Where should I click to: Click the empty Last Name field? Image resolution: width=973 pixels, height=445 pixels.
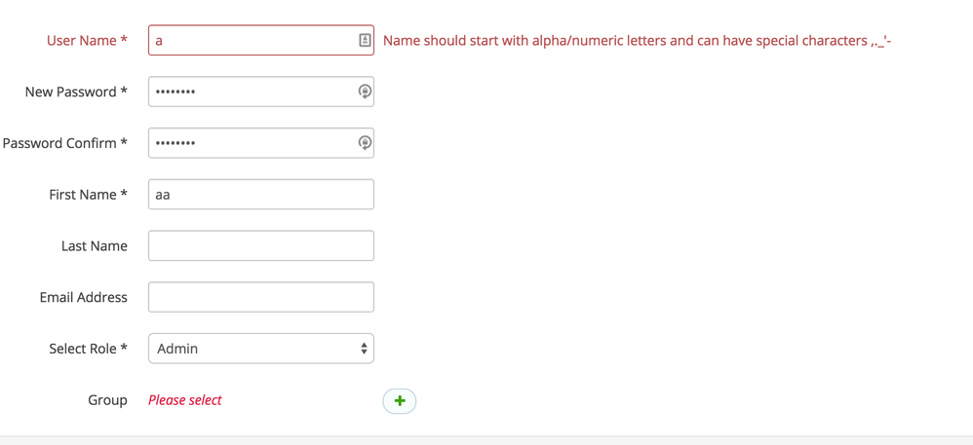(260, 245)
